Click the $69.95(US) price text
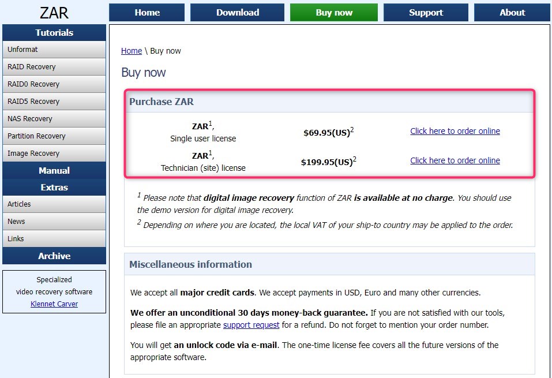Screen dimensions: 552x378 328,132
